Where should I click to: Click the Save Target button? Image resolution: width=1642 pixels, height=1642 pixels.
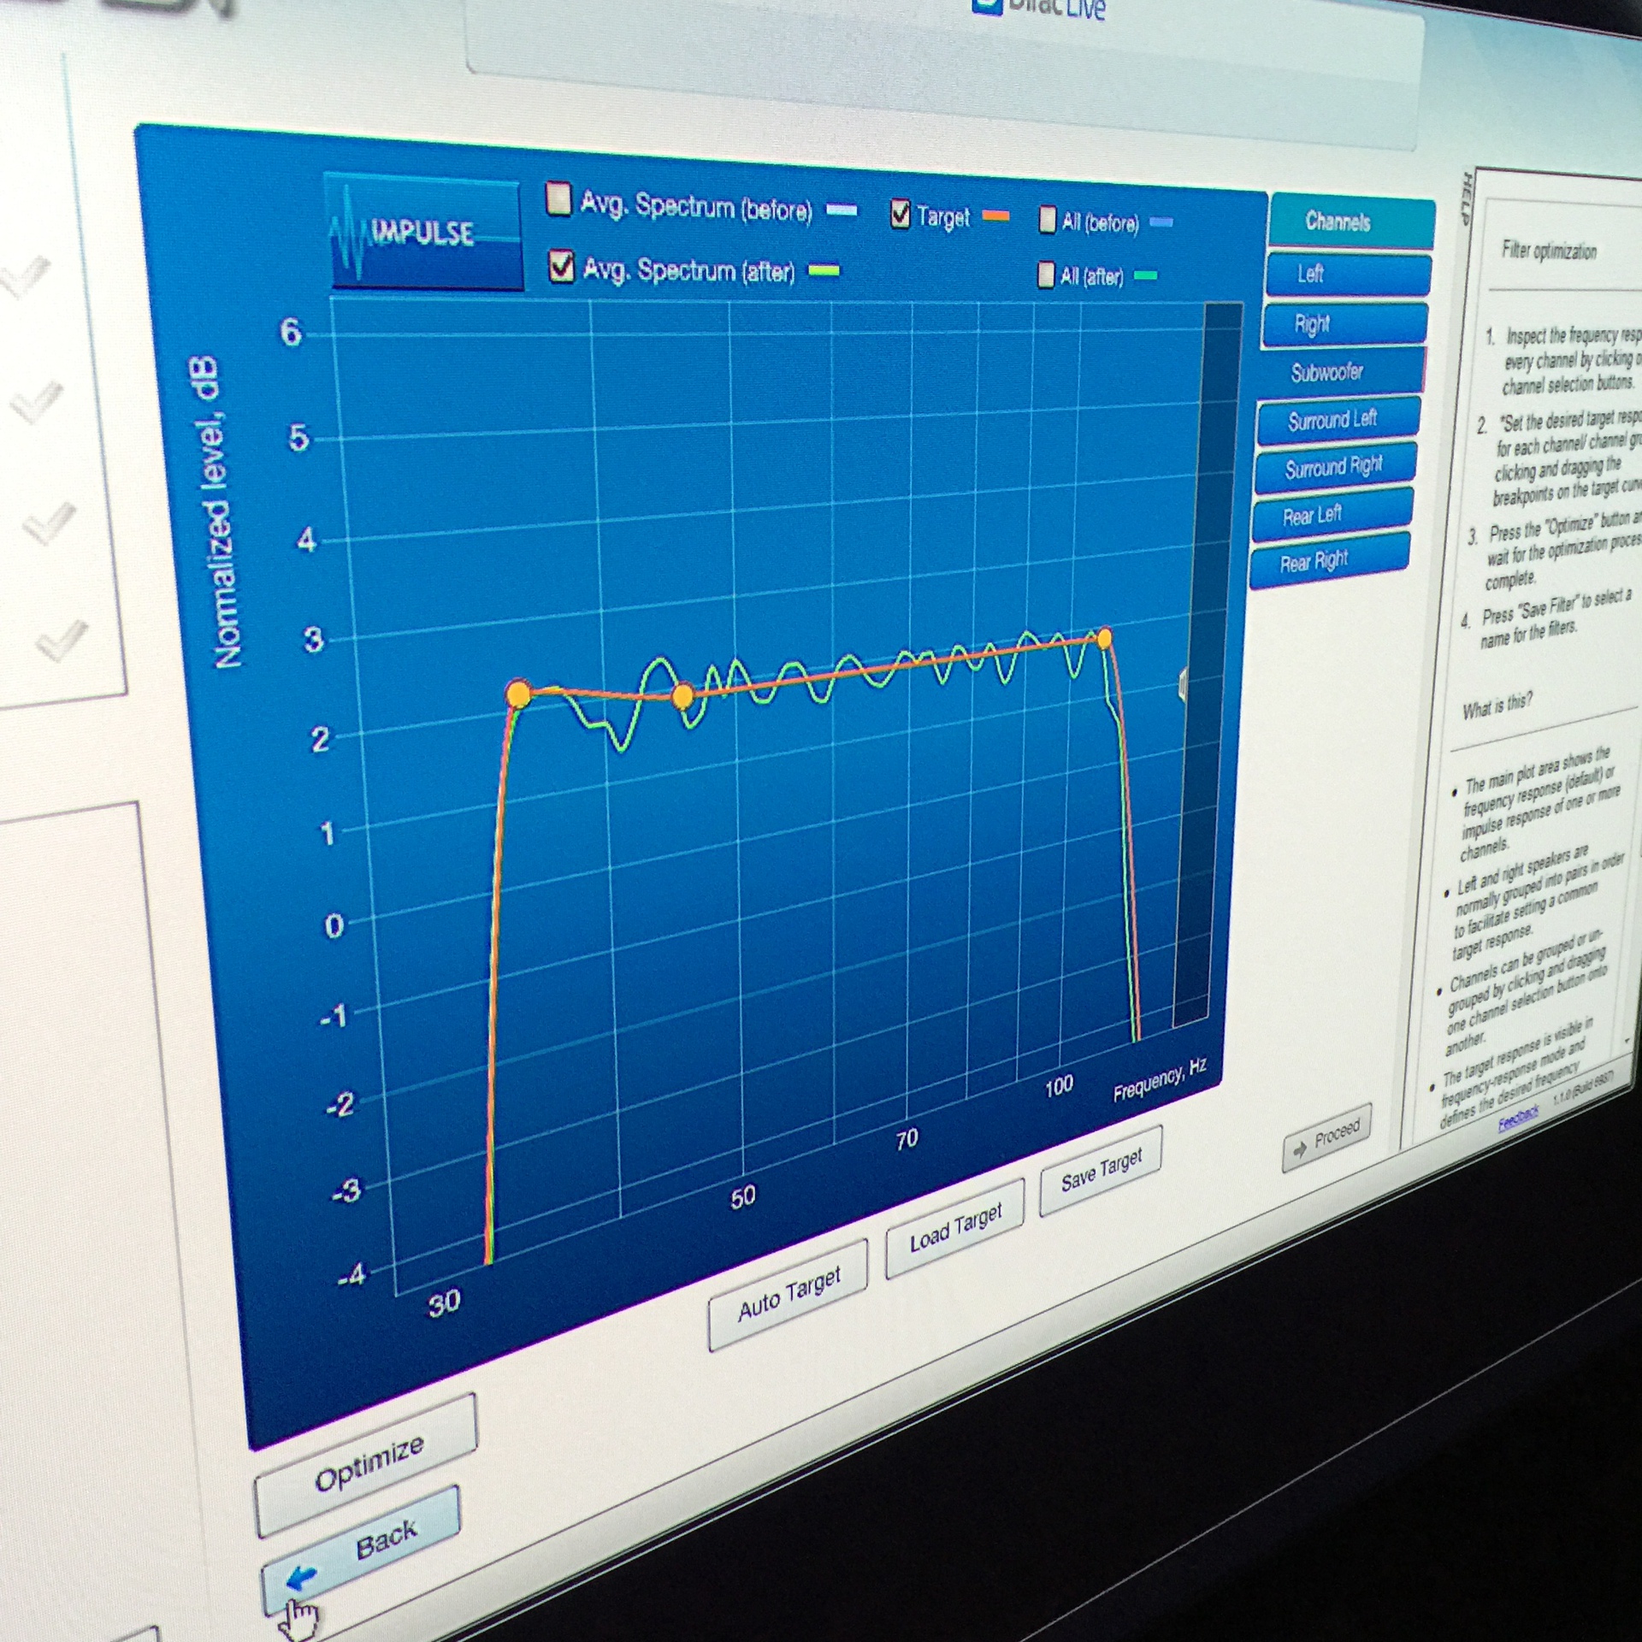click(1100, 1171)
